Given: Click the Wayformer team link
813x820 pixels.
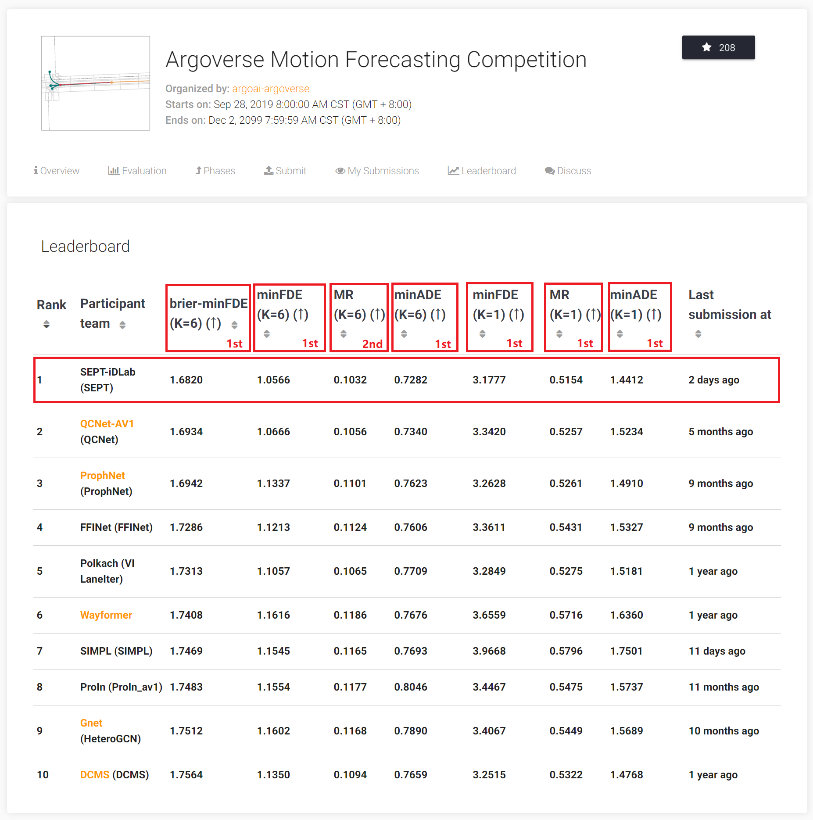Looking at the screenshot, I should coord(106,615).
